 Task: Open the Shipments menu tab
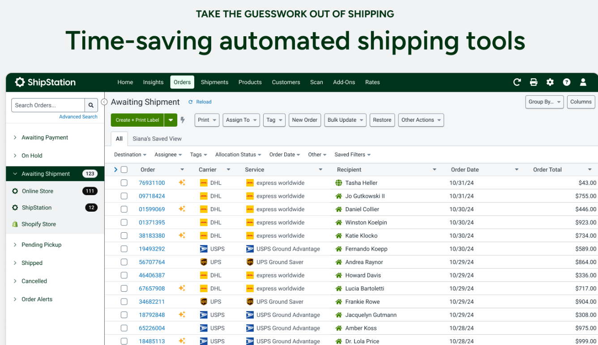point(214,82)
